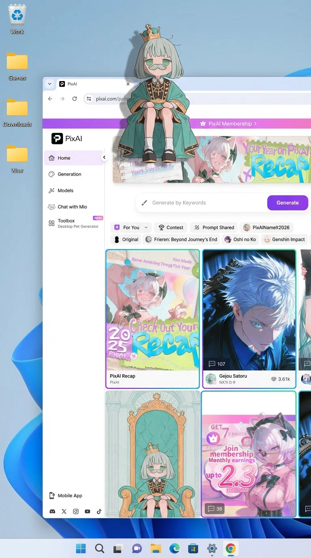Open PixAI YouTube icon
This screenshot has height=558, width=311.
point(87,512)
